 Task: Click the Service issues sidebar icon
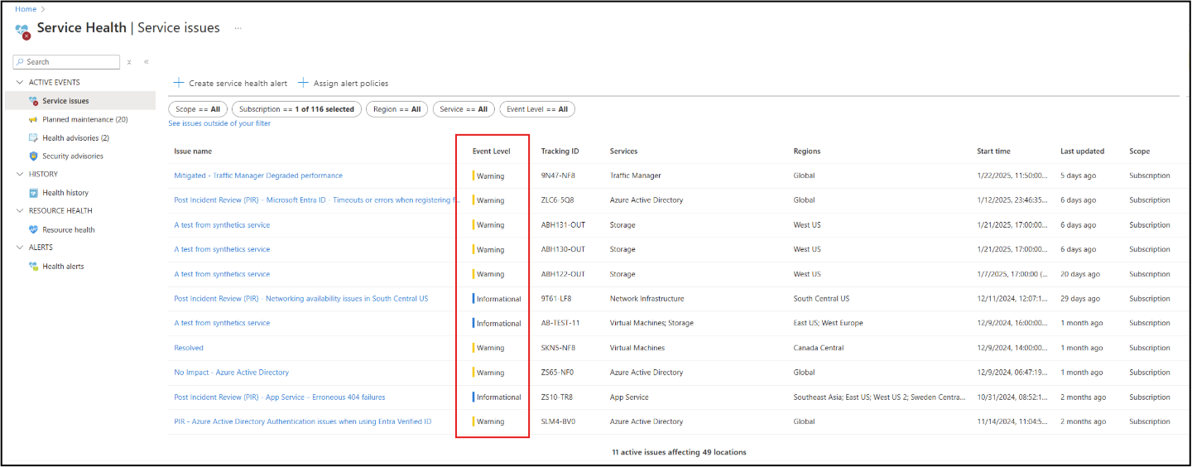pyautogui.click(x=33, y=101)
